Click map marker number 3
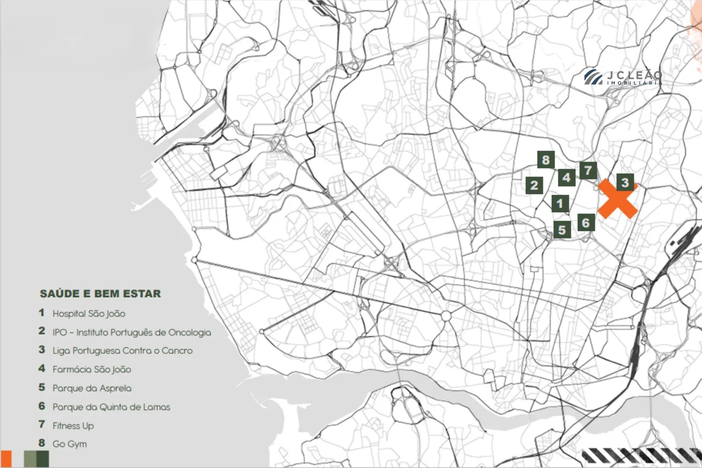 click(x=625, y=182)
